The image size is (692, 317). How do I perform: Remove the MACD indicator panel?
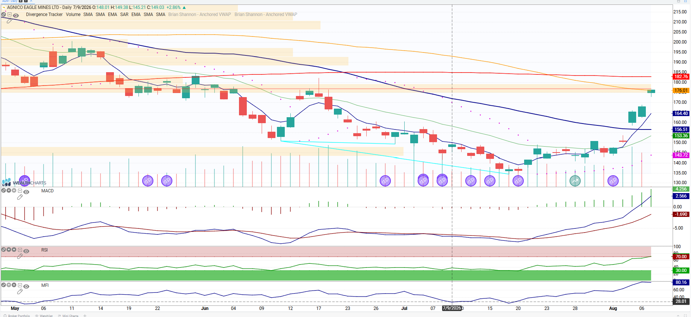(x=3, y=190)
